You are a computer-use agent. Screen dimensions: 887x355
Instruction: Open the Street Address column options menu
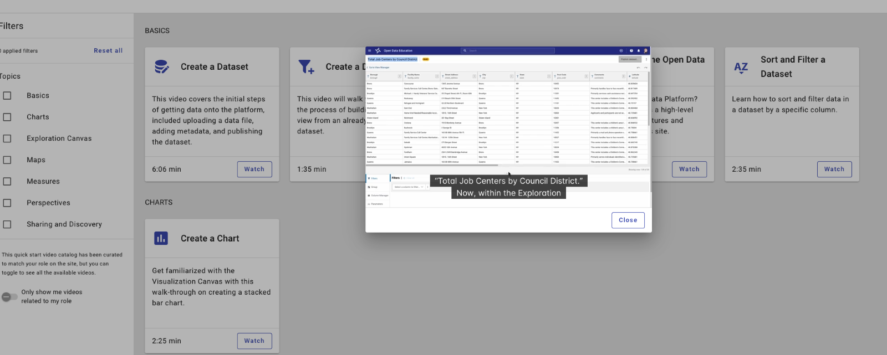475,76
